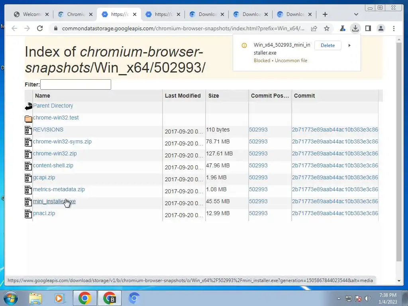Viewport: 408px width, 306px height.
Task: Show hidden tray icons arrow
Action: [x=339, y=299]
